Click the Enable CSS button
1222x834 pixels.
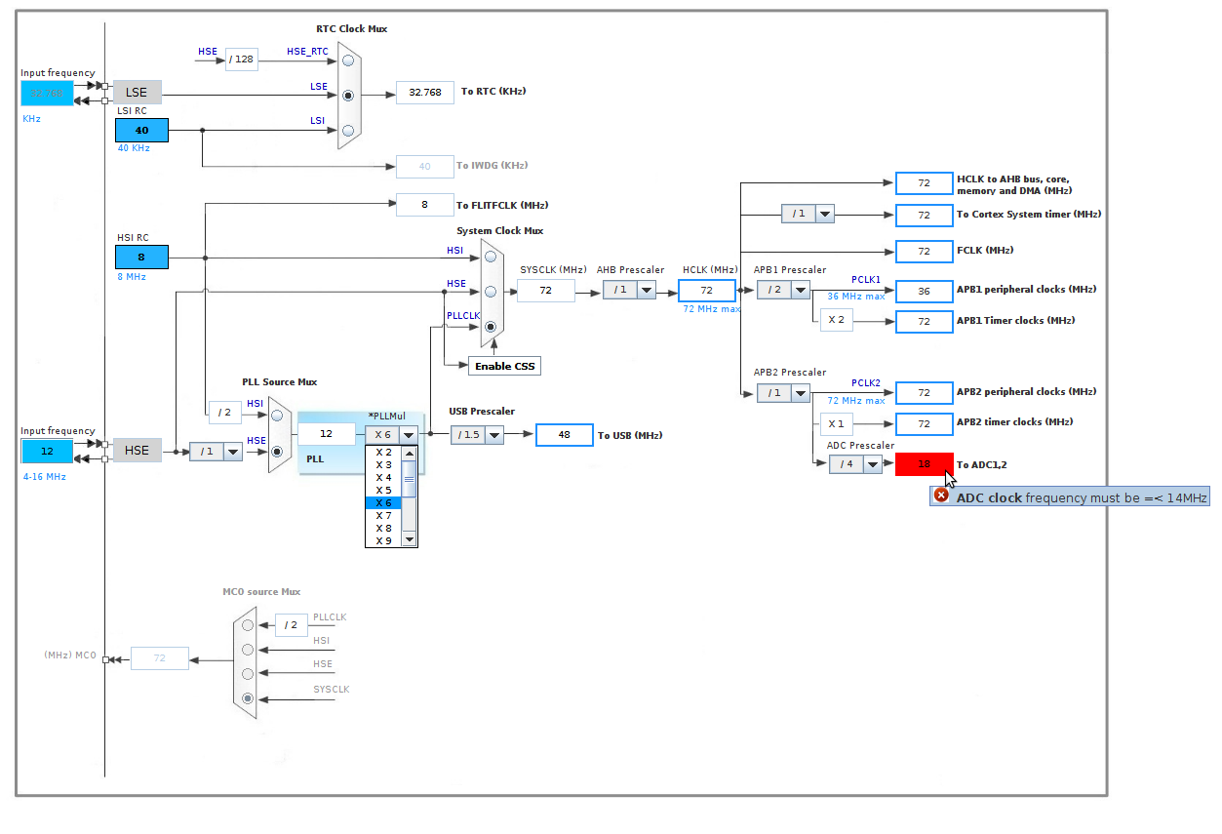point(504,366)
